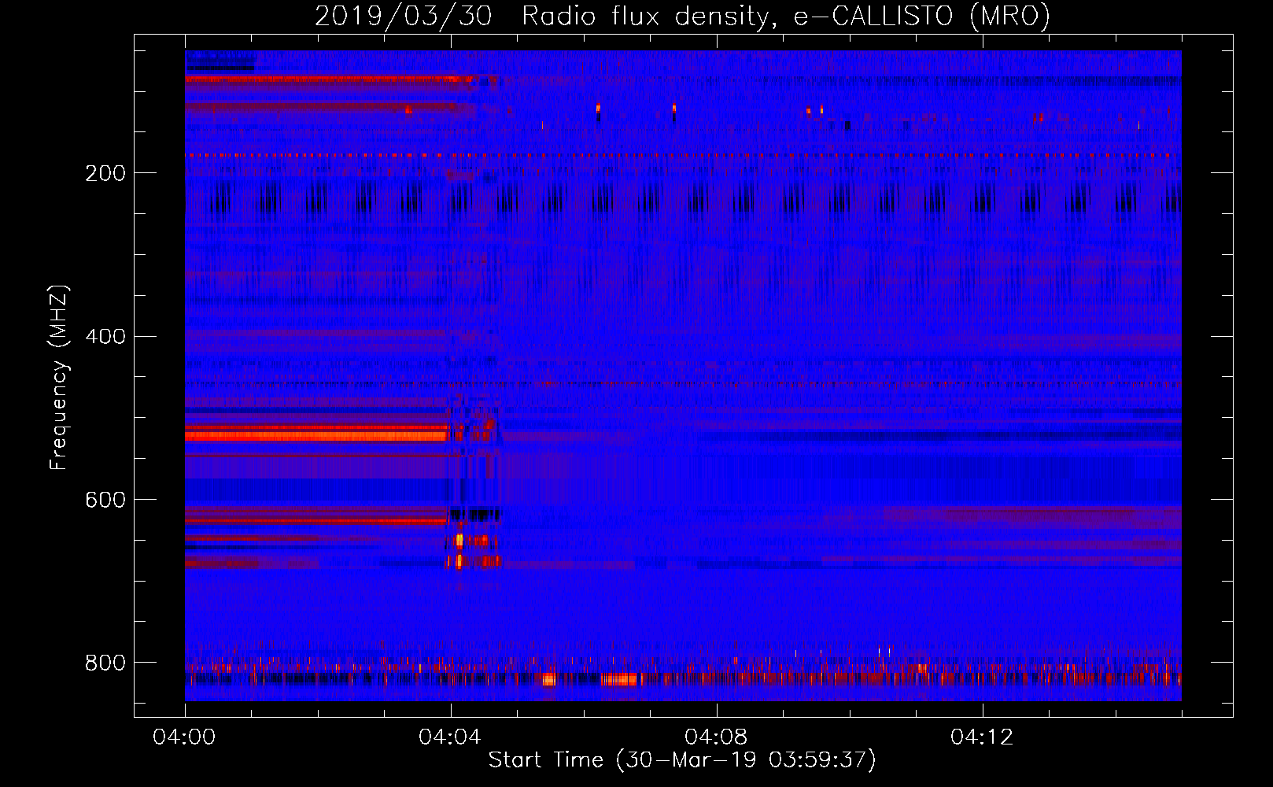Click the 200 frequency tick label

coord(105,173)
